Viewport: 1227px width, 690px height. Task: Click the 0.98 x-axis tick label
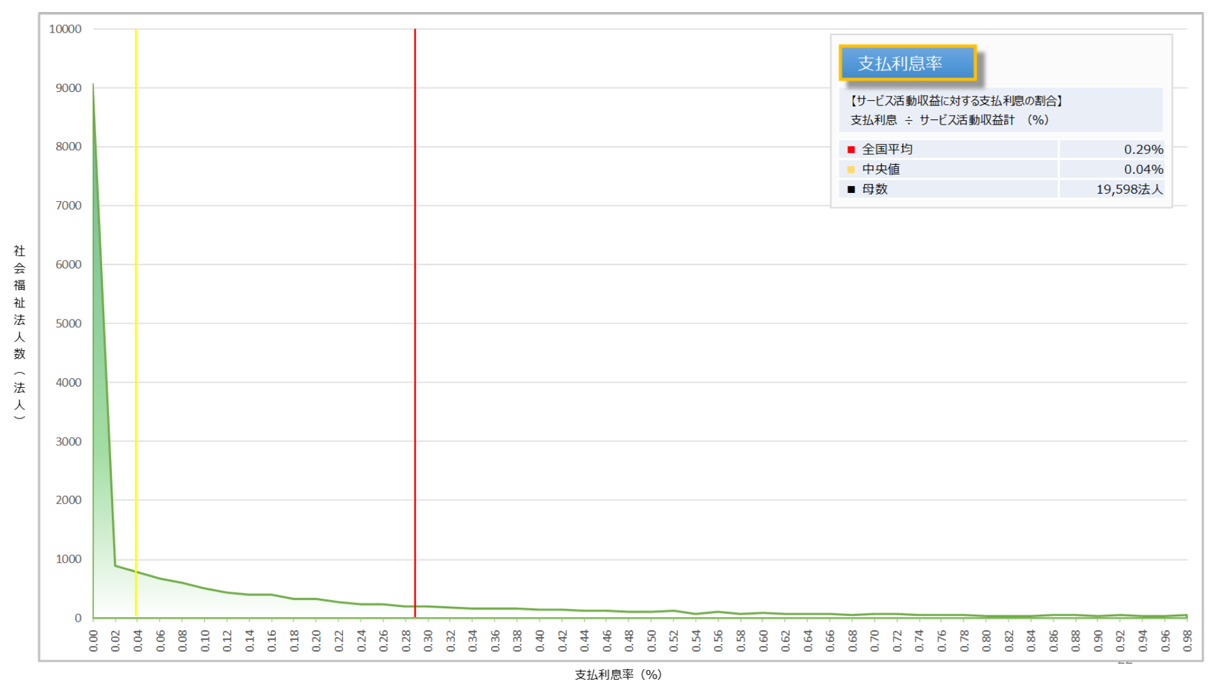[1187, 640]
